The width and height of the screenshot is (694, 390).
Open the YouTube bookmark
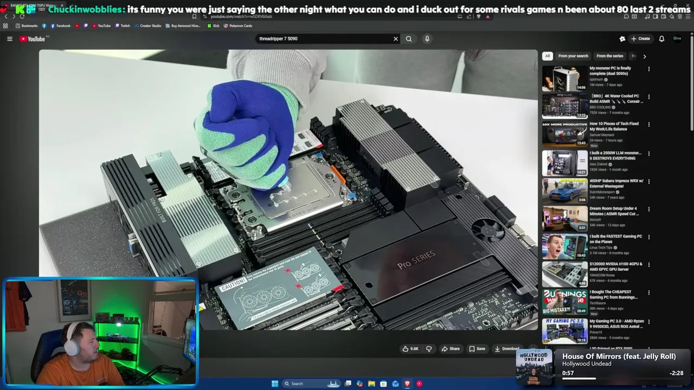click(101, 25)
